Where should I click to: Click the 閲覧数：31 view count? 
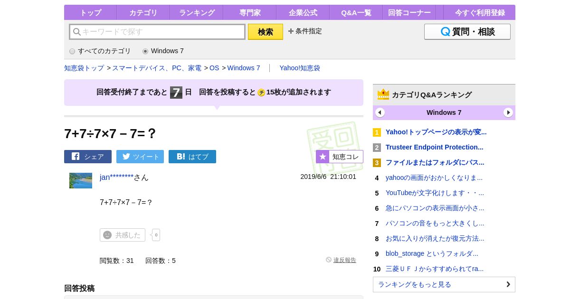tap(117, 261)
